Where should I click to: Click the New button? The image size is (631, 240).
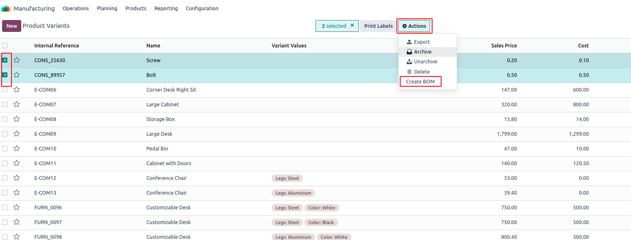[11, 26]
